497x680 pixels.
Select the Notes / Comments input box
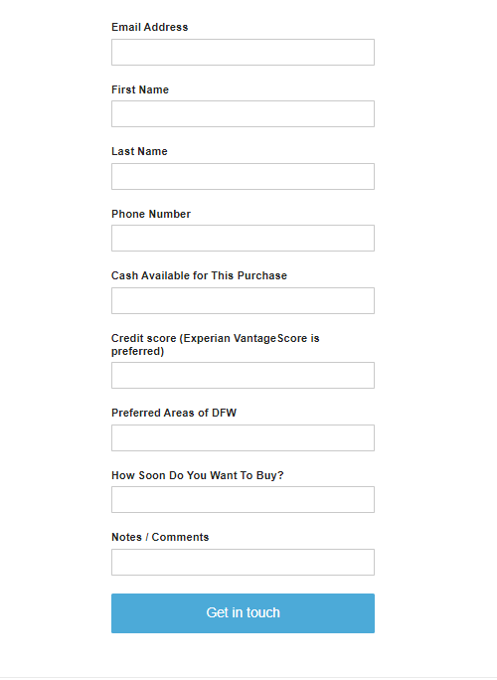click(243, 562)
